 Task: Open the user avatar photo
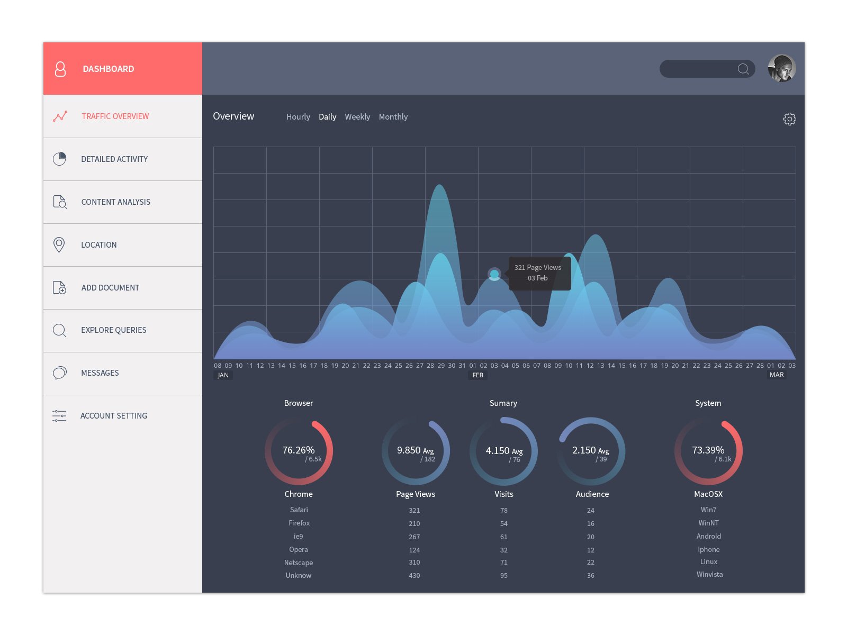click(x=782, y=68)
